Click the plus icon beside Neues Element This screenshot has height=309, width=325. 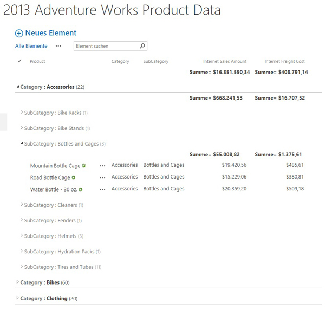coord(19,33)
